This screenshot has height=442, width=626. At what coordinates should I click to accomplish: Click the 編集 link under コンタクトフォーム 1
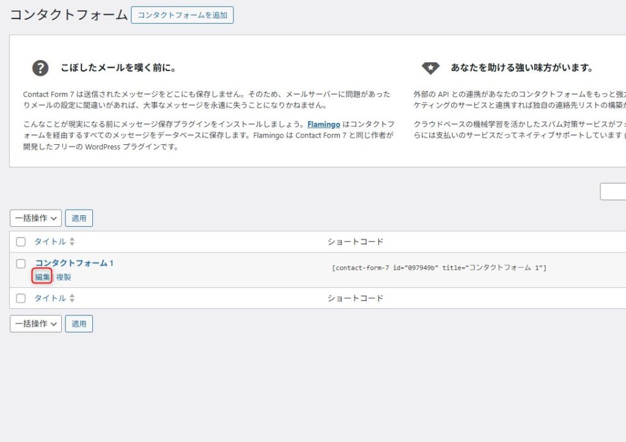[x=42, y=277]
